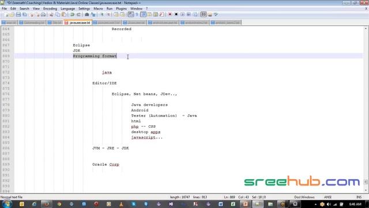This screenshot has height=208, width=369.
Task: Open the Window menu
Action: point(136,9)
